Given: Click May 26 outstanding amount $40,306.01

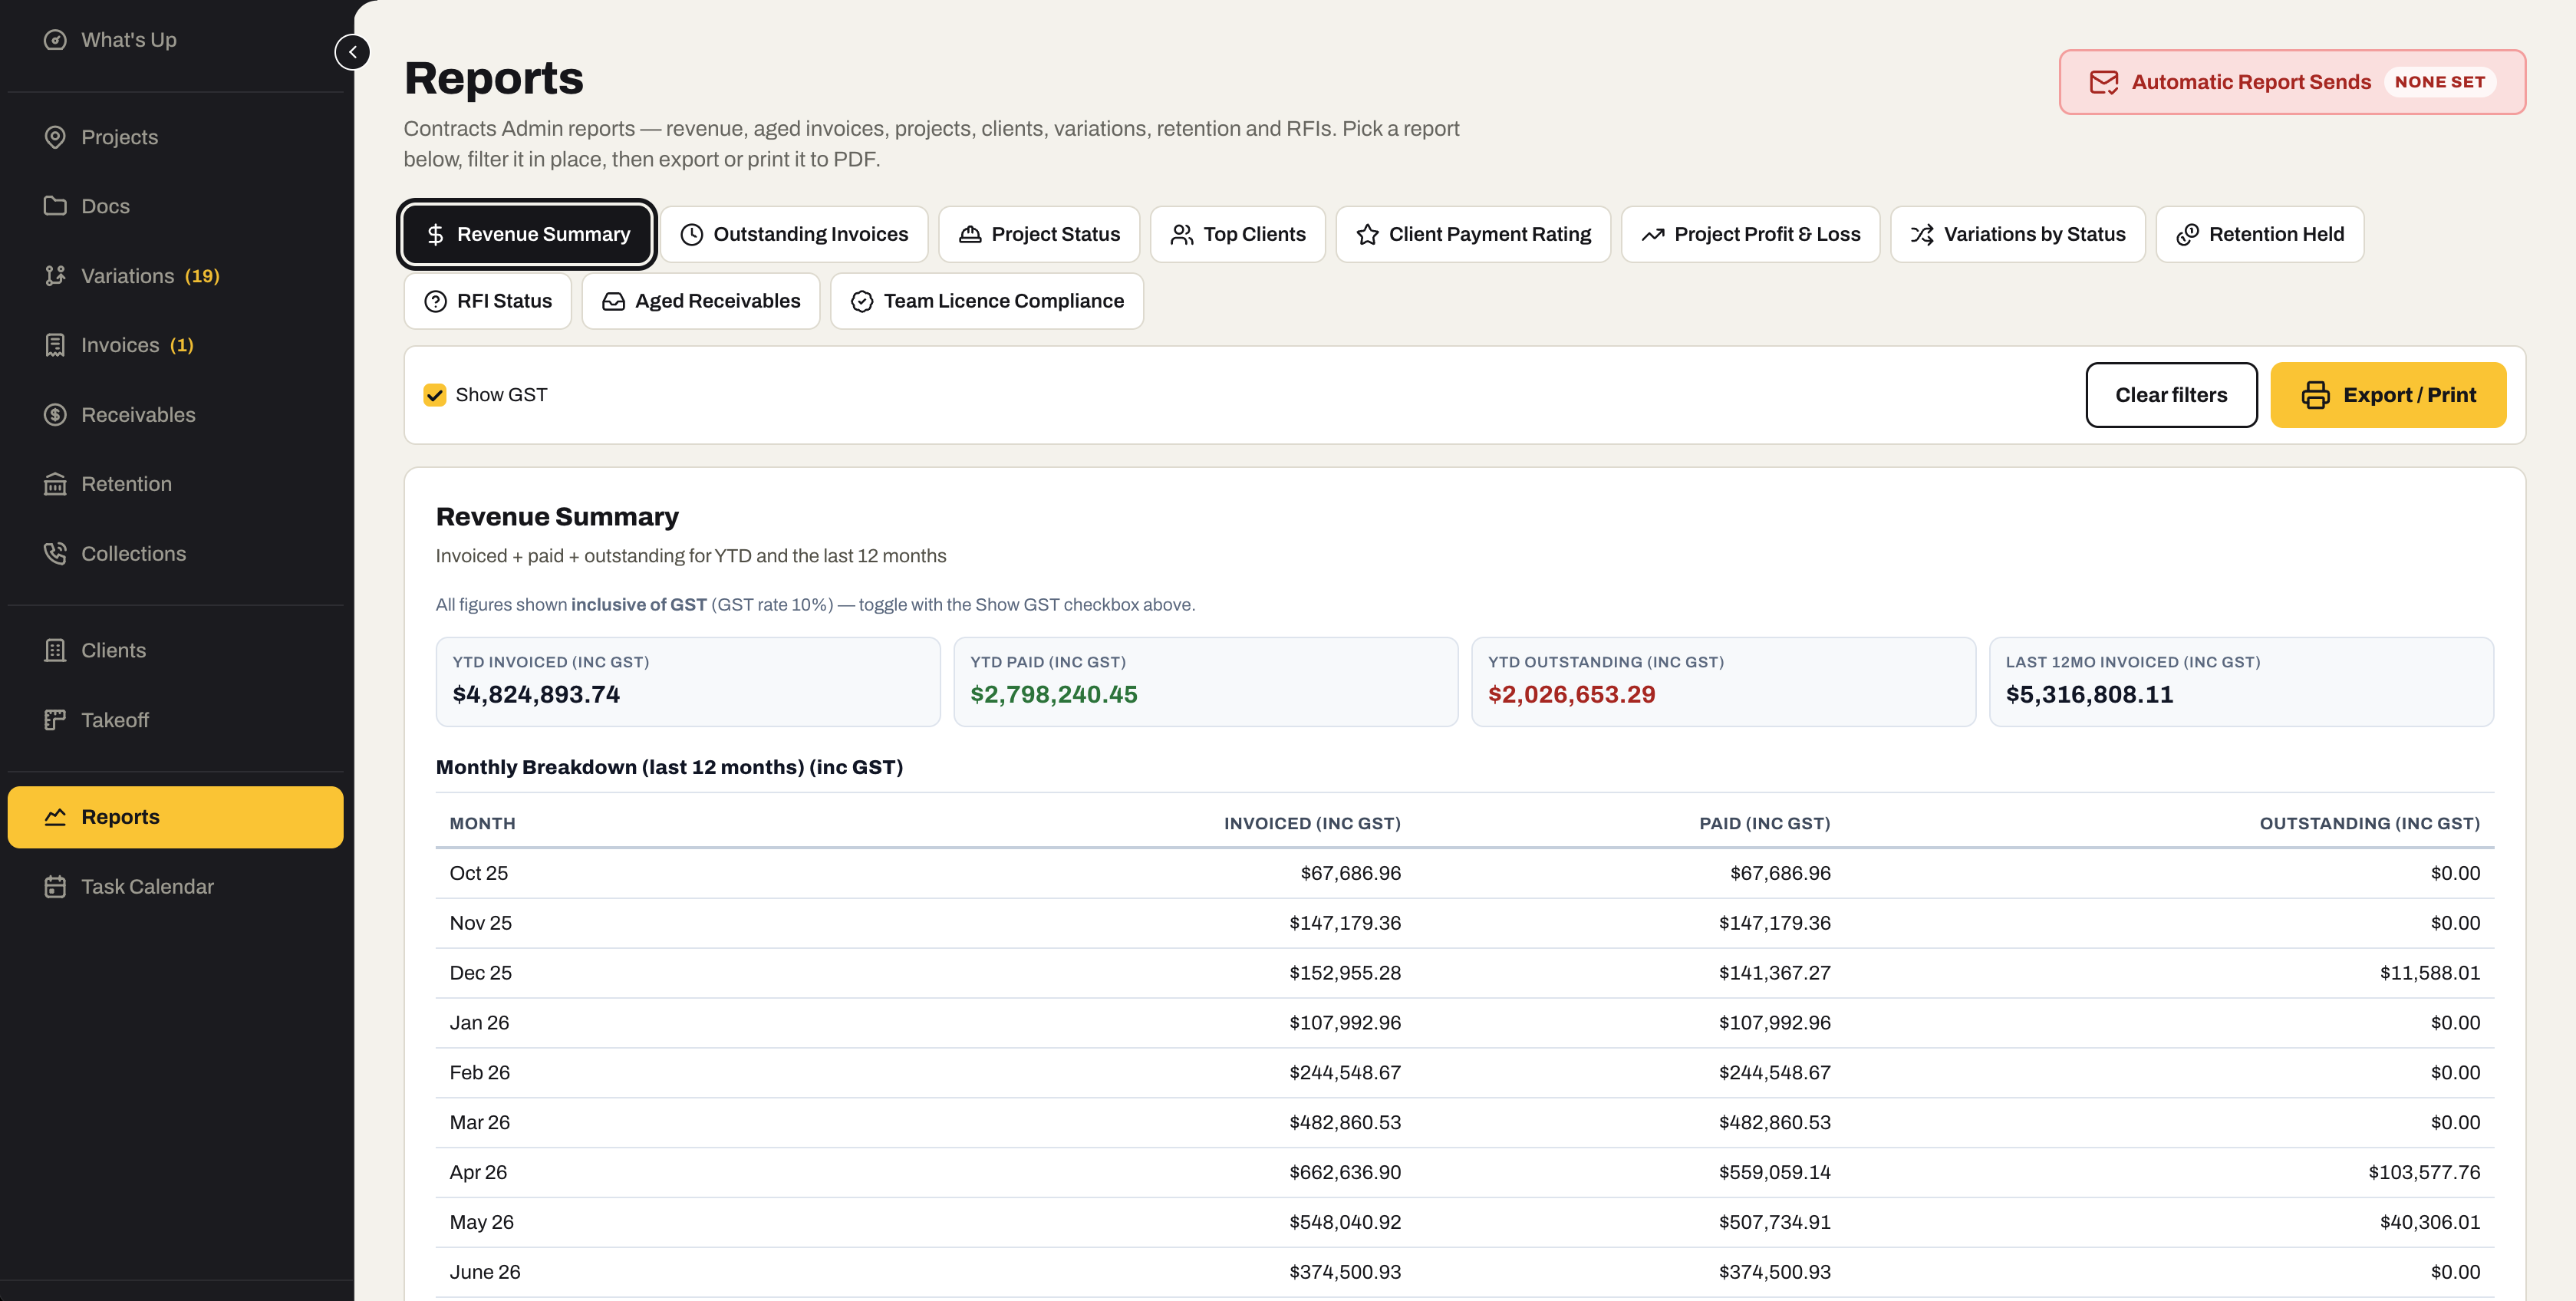Looking at the screenshot, I should coord(2429,1223).
